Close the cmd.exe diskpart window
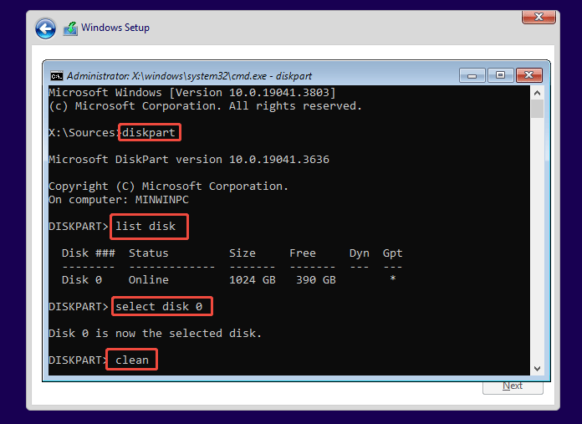 (529, 75)
